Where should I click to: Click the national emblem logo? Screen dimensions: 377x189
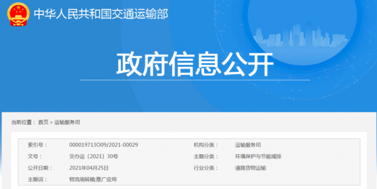tap(18, 14)
